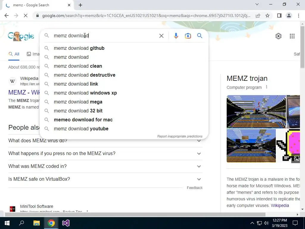The image size is (305, 229).
Task: Open the Chrome profile avatar
Action: coord(289,16)
